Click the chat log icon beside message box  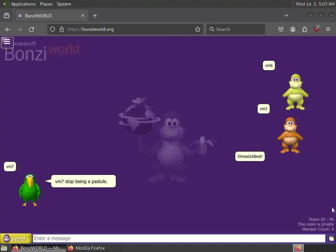(x=331, y=239)
